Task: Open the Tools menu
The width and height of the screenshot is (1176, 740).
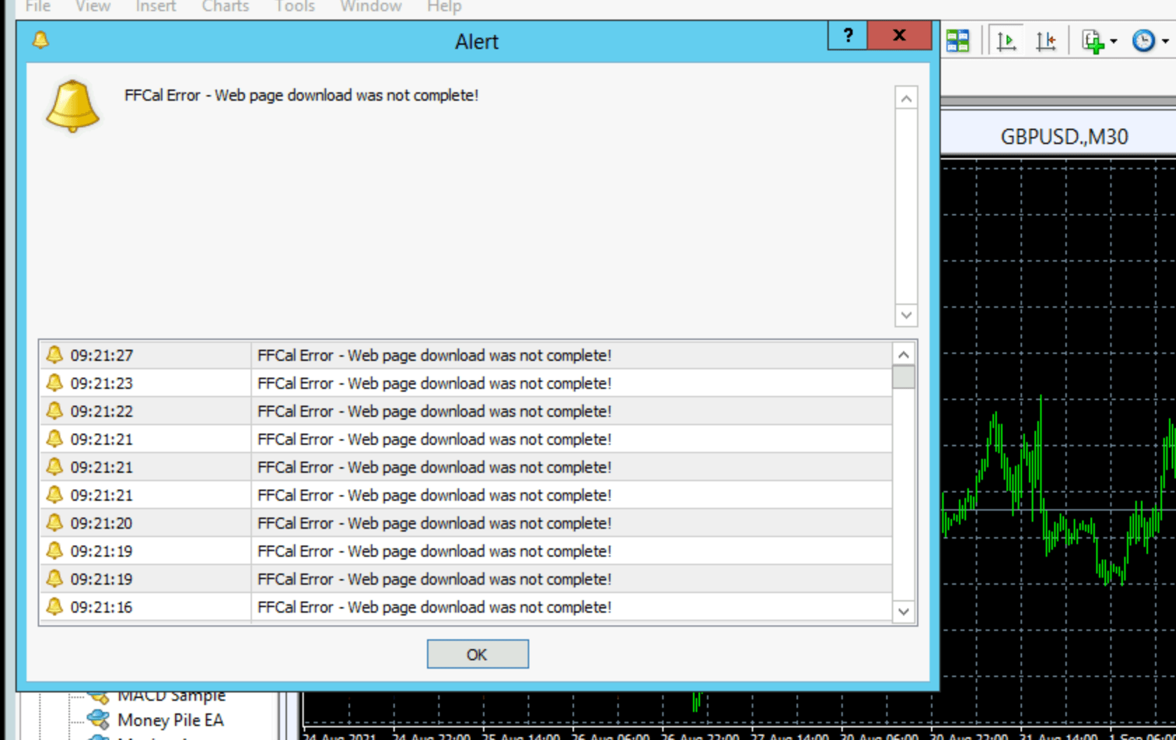Action: coord(295,7)
